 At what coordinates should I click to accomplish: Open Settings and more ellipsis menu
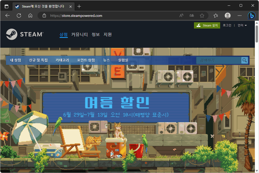pyautogui.click(x=240, y=16)
